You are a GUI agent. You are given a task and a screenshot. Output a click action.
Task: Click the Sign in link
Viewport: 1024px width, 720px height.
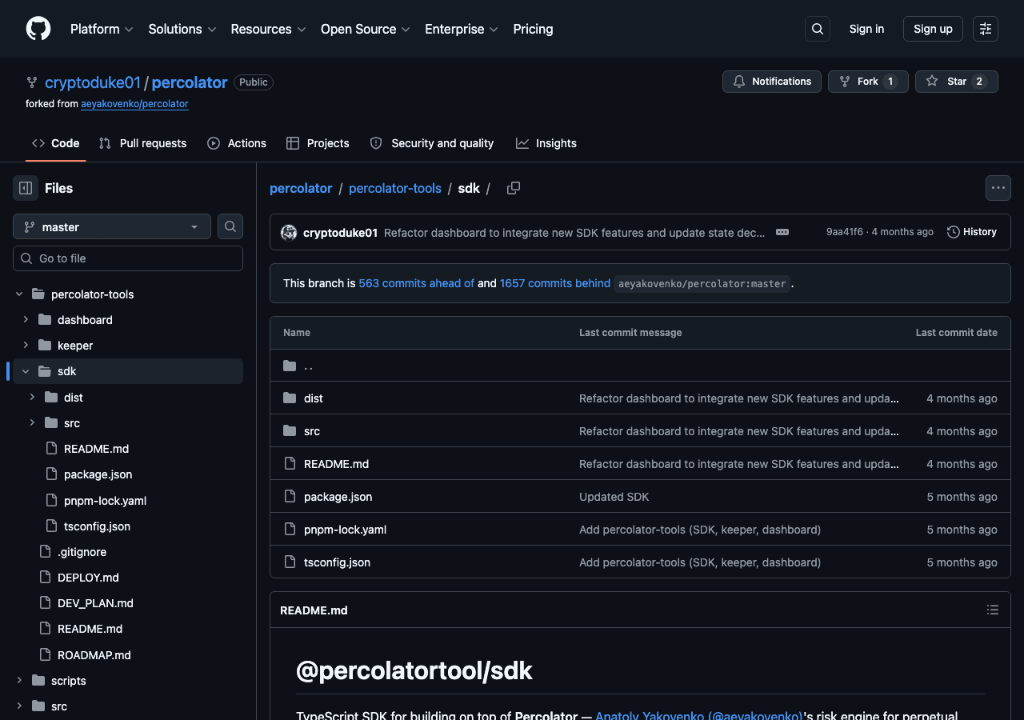click(866, 29)
